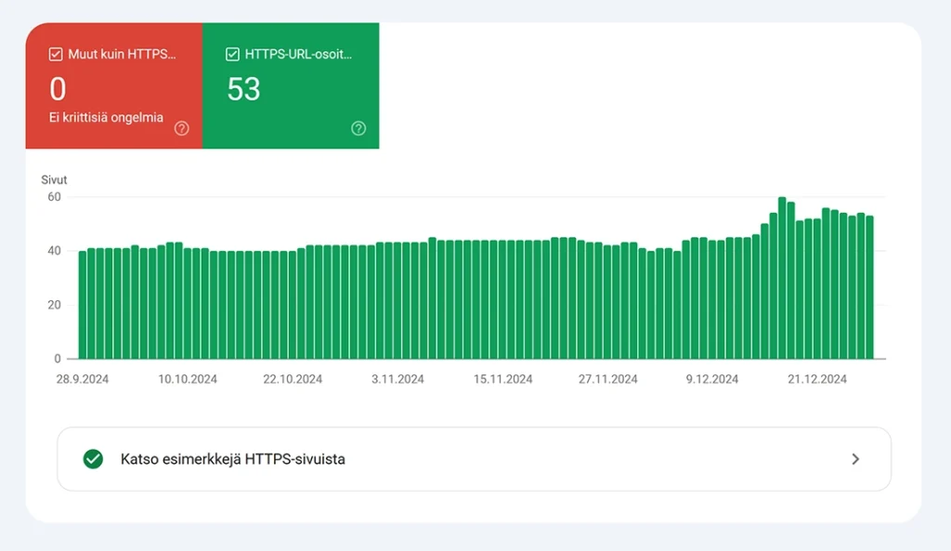The image size is (951, 551).
Task: Expand the HTTPS examples row chevron
Action: [855, 459]
